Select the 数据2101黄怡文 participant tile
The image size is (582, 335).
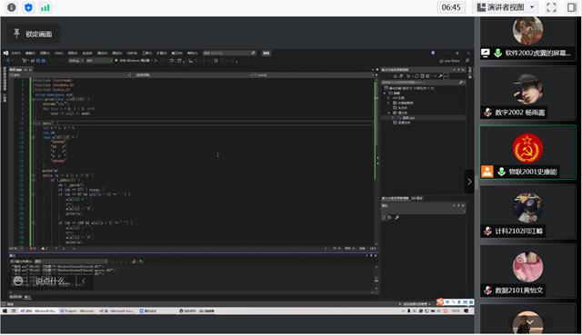click(x=528, y=271)
